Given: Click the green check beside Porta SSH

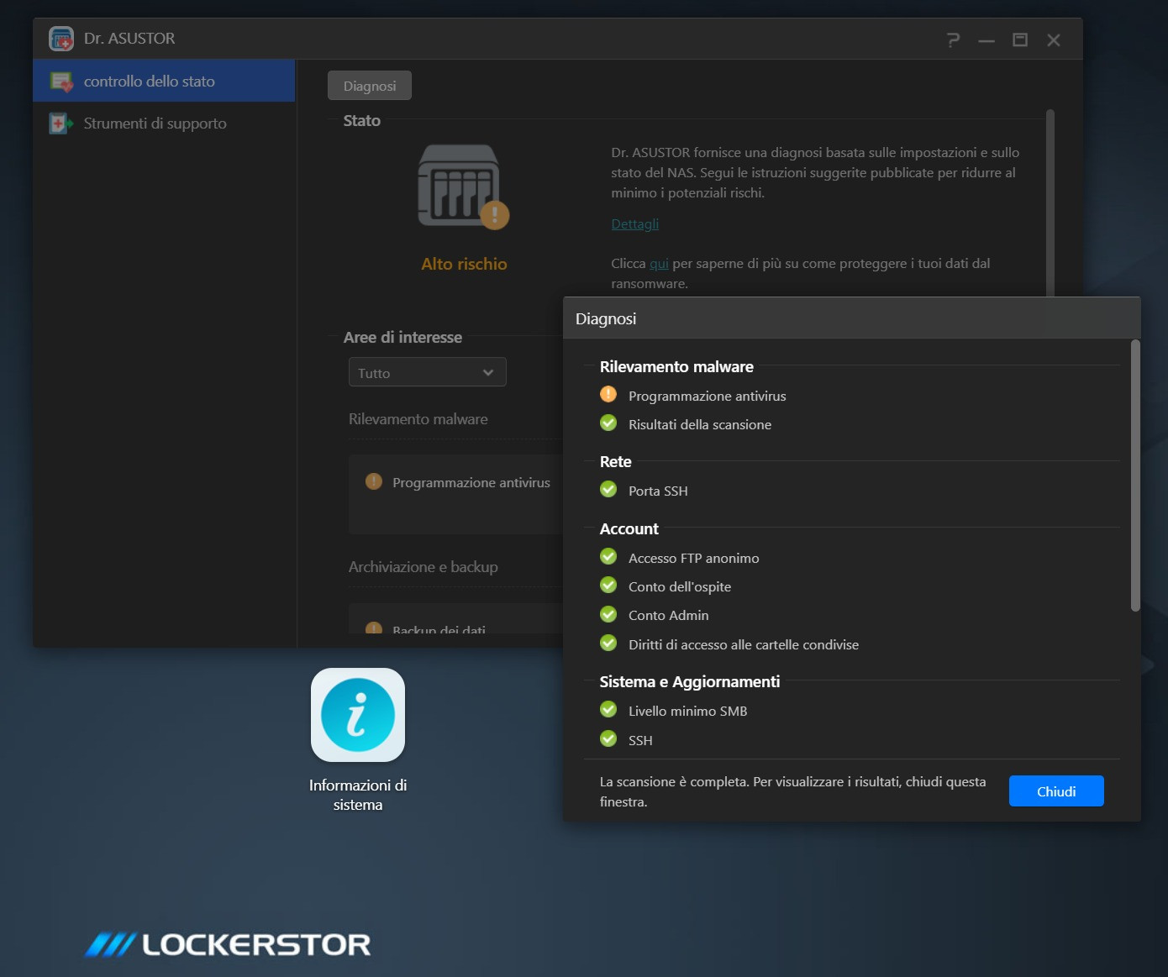Looking at the screenshot, I should tap(608, 489).
